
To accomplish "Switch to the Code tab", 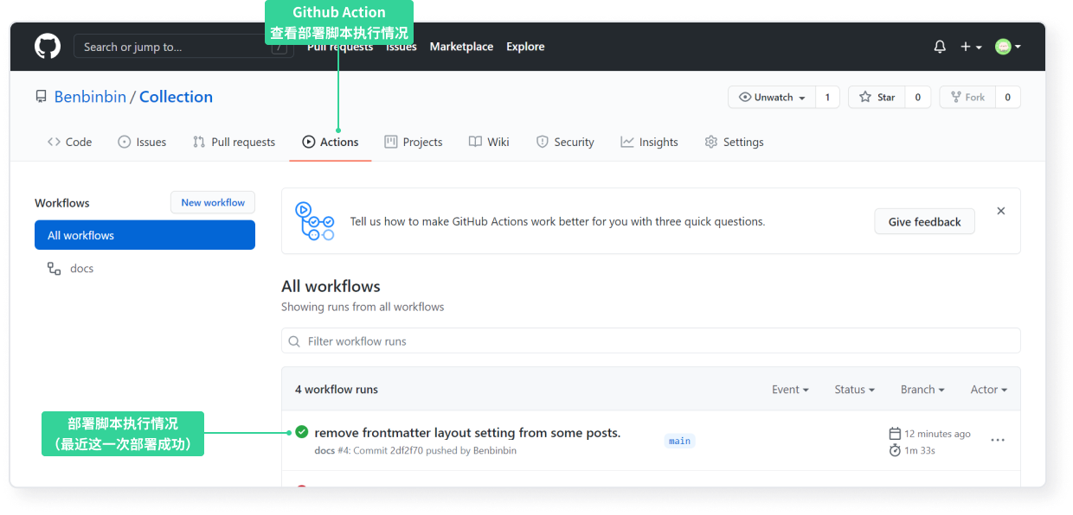I will (69, 142).
